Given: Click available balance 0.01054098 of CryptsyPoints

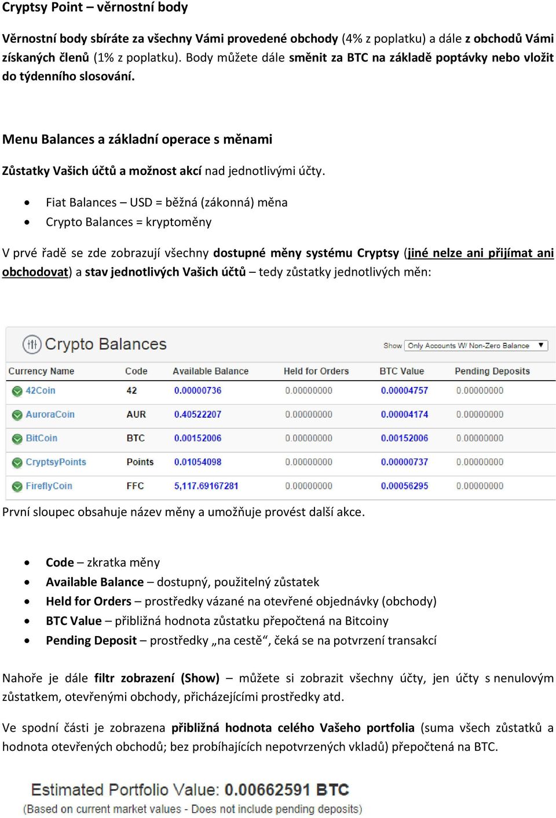Looking at the screenshot, I should [197, 462].
